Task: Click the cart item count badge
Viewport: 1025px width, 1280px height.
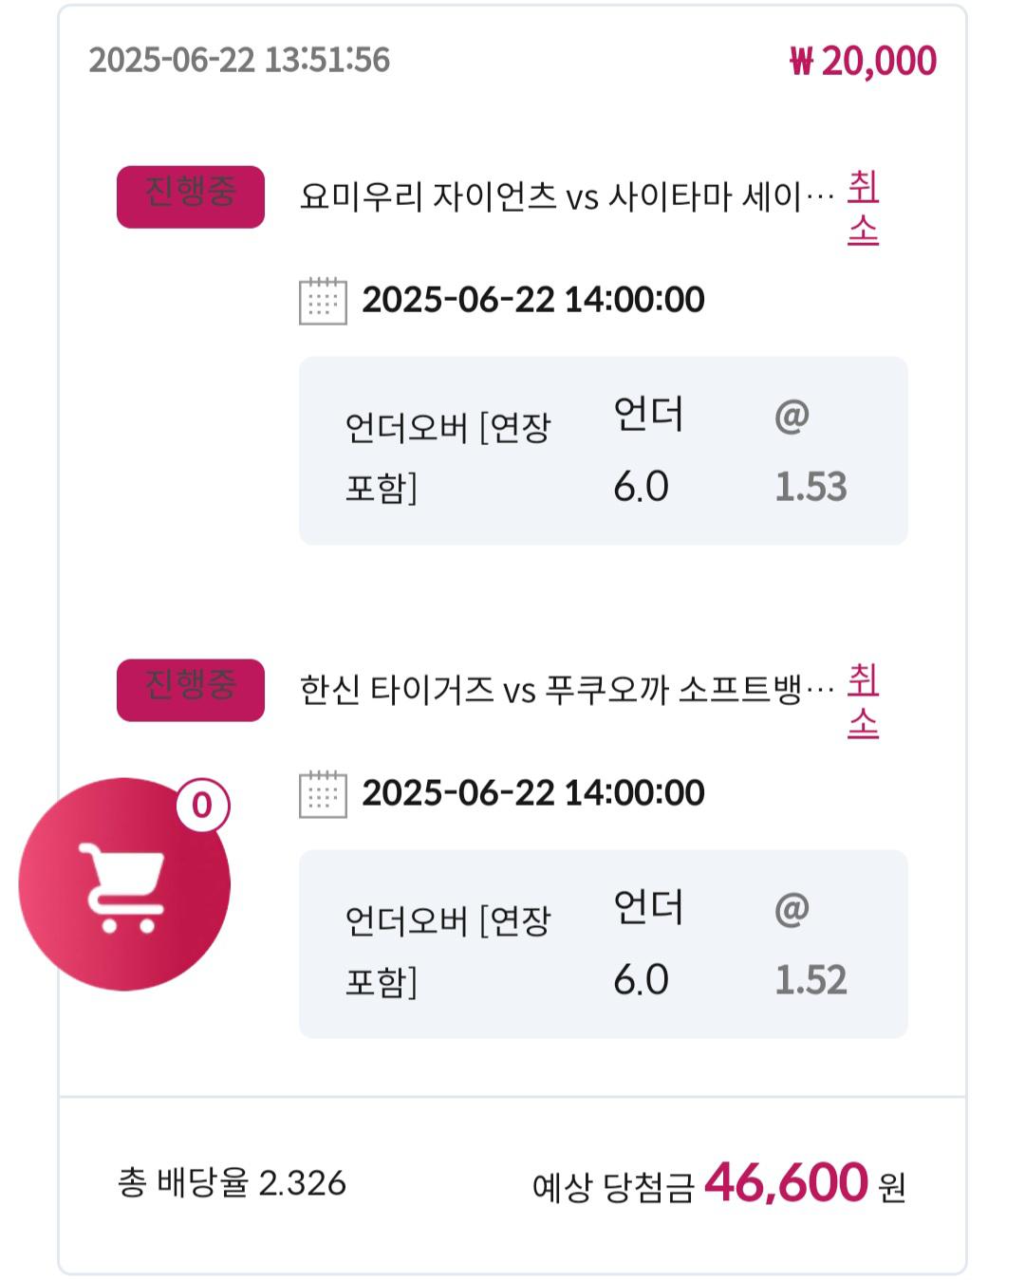Action: point(202,807)
